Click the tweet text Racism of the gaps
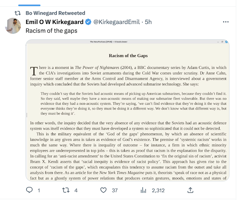The height and width of the screenshot is (200, 239). [x=51, y=31]
